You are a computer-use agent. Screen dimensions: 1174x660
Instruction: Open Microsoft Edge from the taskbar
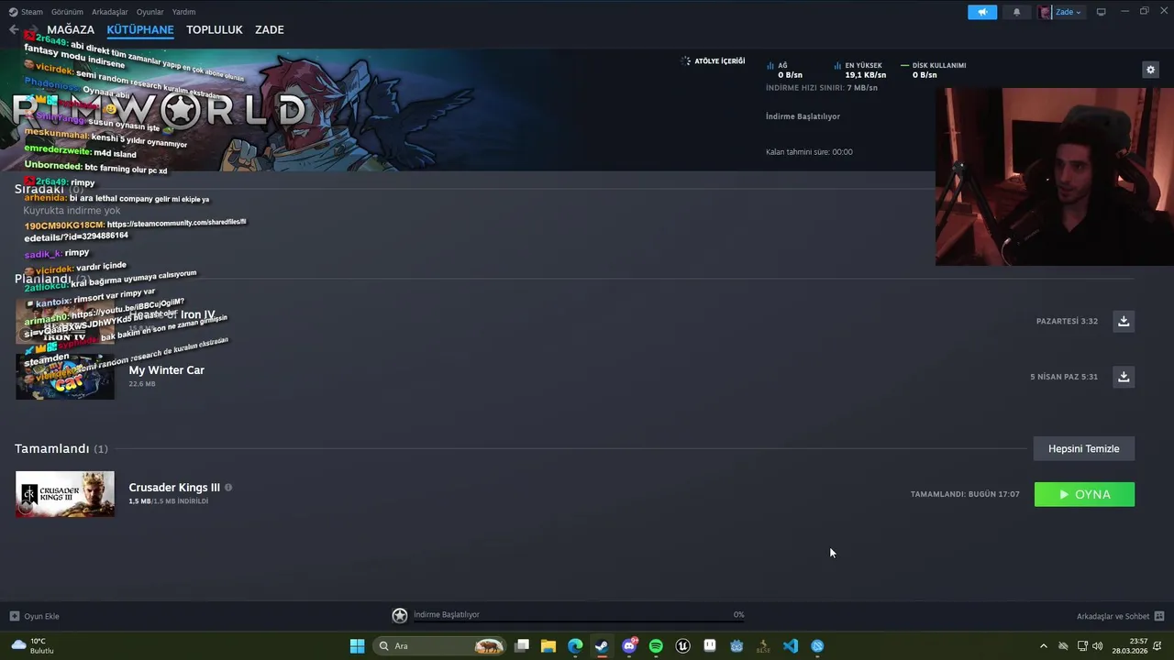575,646
